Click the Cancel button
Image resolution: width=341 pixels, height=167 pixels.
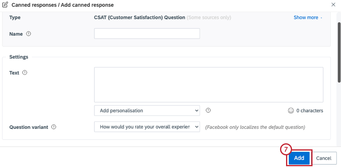click(324, 158)
